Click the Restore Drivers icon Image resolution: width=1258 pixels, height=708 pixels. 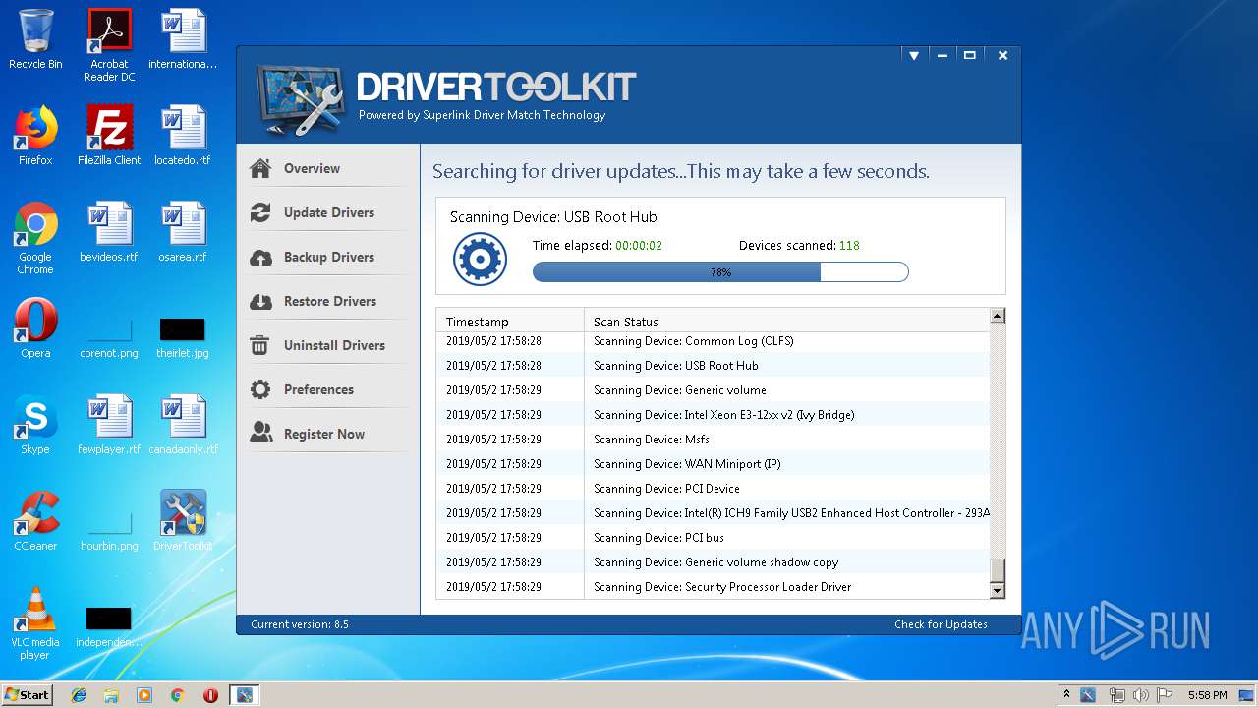(x=260, y=301)
